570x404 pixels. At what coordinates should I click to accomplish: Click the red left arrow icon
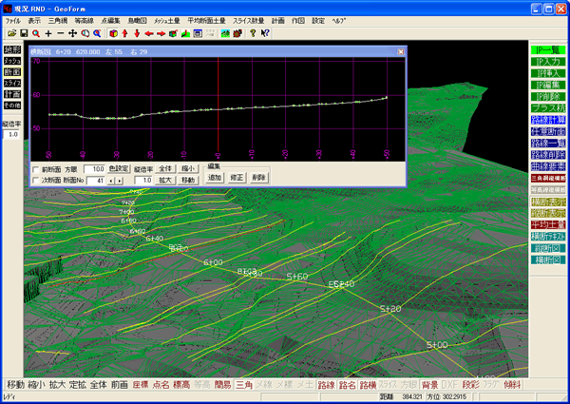(x=149, y=33)
